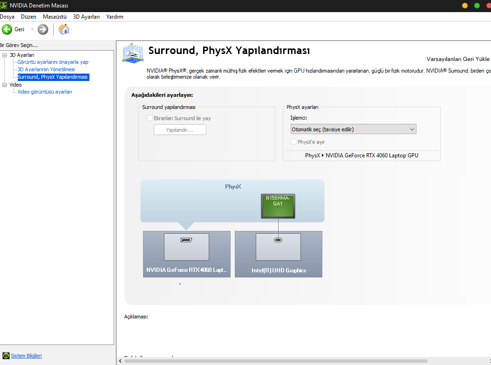Click the green Geri back arrow icon

pyautogui.click(x=7, y=29)
